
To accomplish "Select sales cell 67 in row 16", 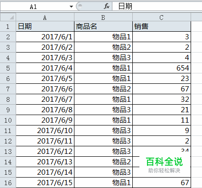I will pyautogui.click(x=162, y=183).
